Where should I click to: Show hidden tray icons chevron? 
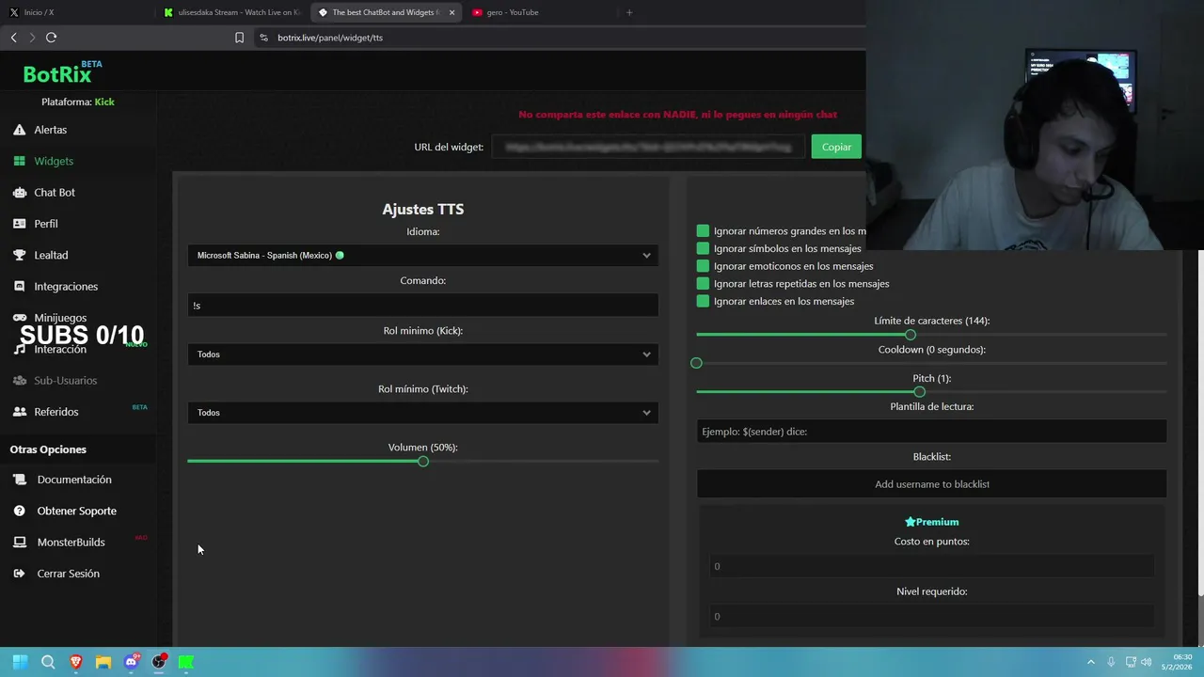(x=1091, y=662)
